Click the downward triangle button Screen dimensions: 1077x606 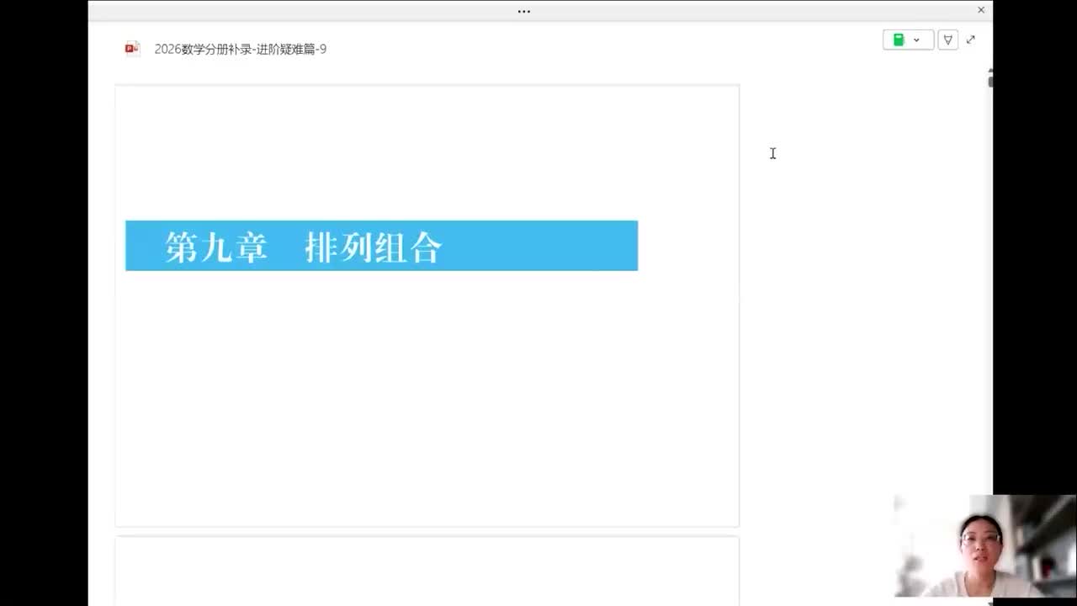pos(947,40)
